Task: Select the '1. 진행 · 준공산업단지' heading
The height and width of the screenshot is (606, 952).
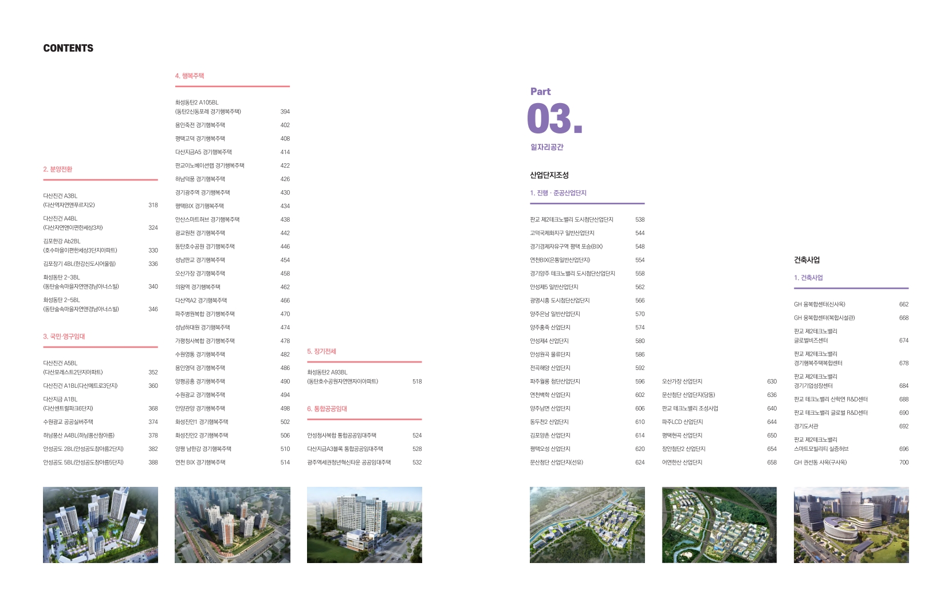Action: click(558, 193)
